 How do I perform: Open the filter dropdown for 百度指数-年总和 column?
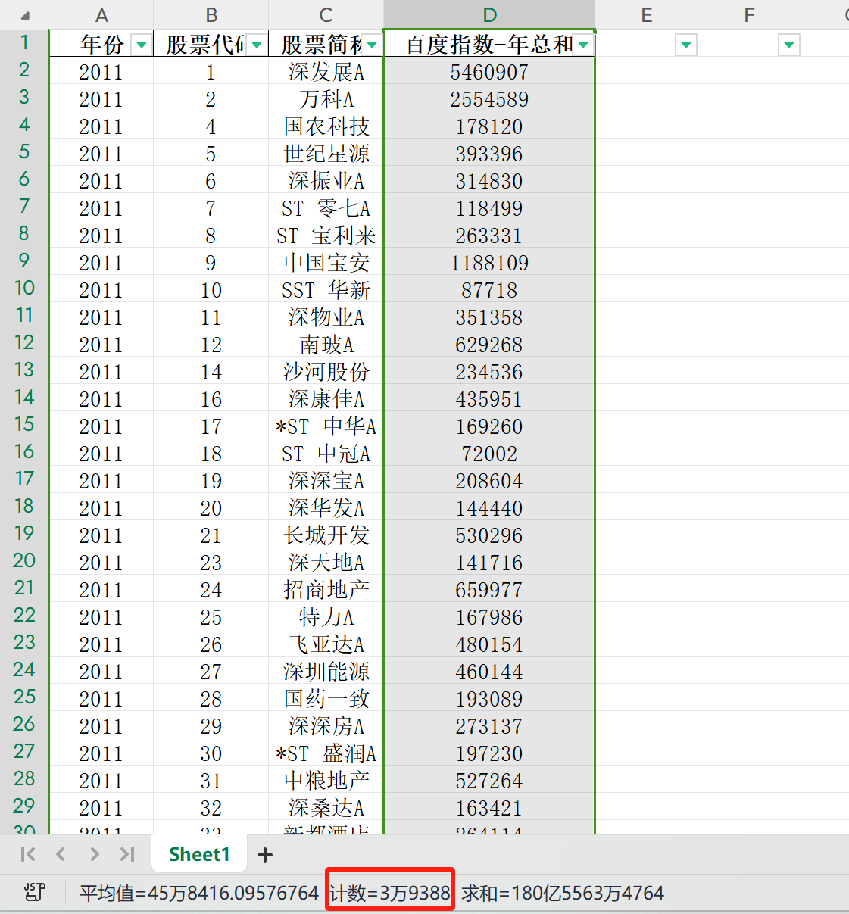(x=583, y=45)
